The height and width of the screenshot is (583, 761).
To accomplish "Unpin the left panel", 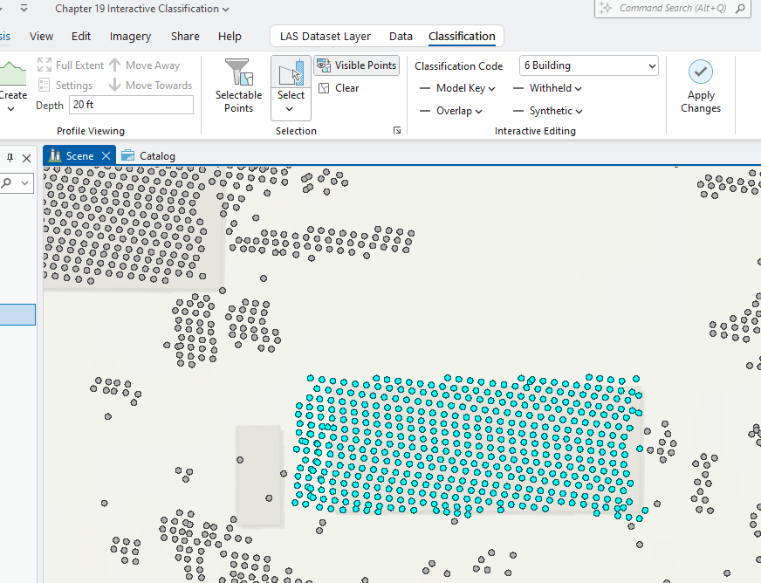I will [x=10, y=158].
